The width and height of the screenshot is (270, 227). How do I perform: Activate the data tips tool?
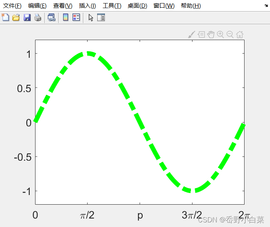tap(201, 35)
